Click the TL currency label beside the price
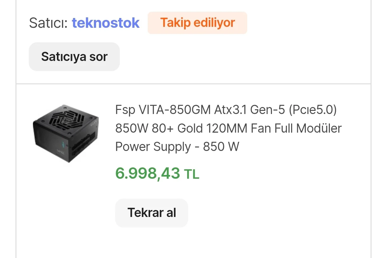Screen dimensions: 387x258 pyautogui.click(x=192, y=174)
